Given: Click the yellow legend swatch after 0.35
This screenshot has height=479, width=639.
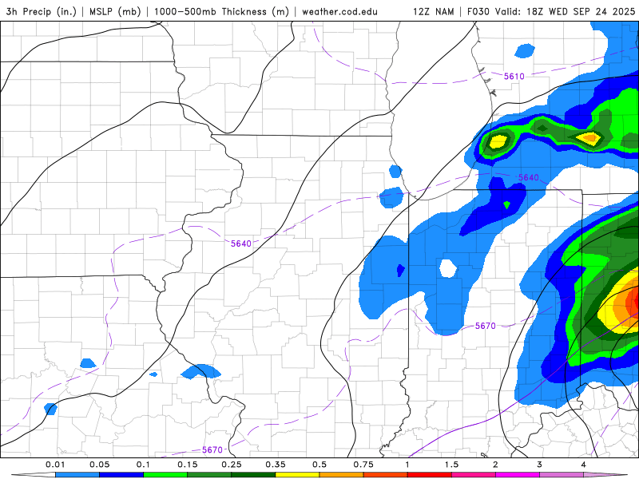Looking at the screenshot, I should pos(297,475).
